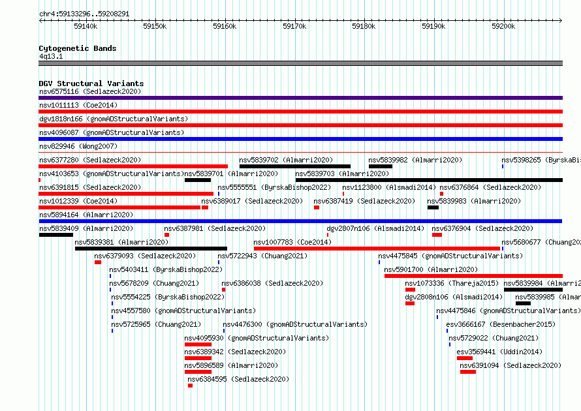Select nsv5555551 (ByrskaBishop2022) label

(x=274, y=187)
